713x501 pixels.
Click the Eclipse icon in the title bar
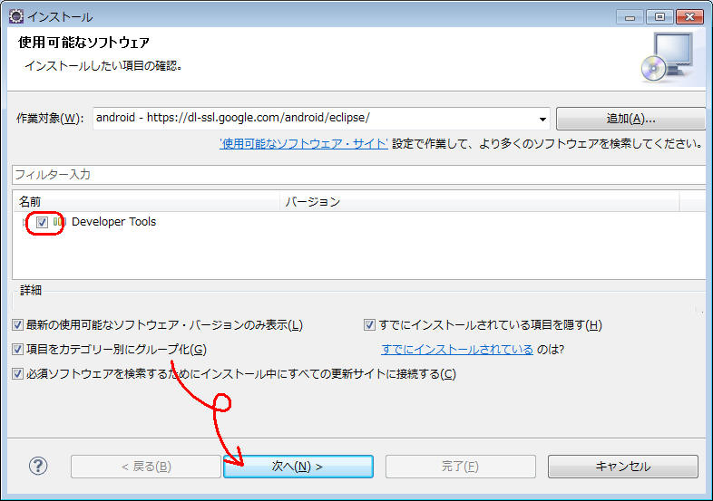click(x=16, y=16)
